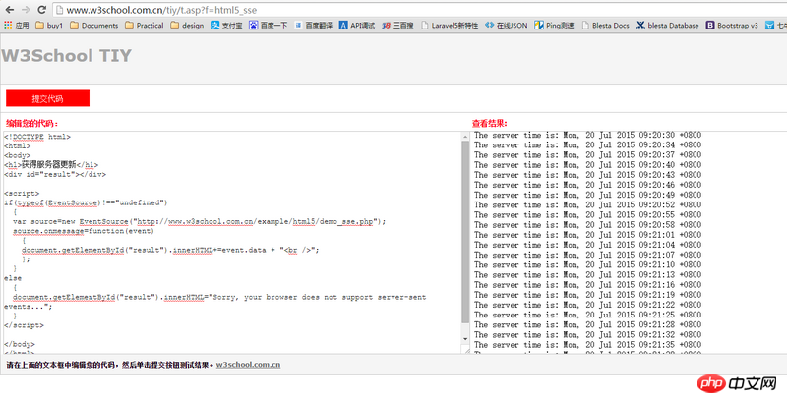The height and width of the screenshot is (403, 787).
Task: Click the else keyword in the code
Action: point(13,278)
